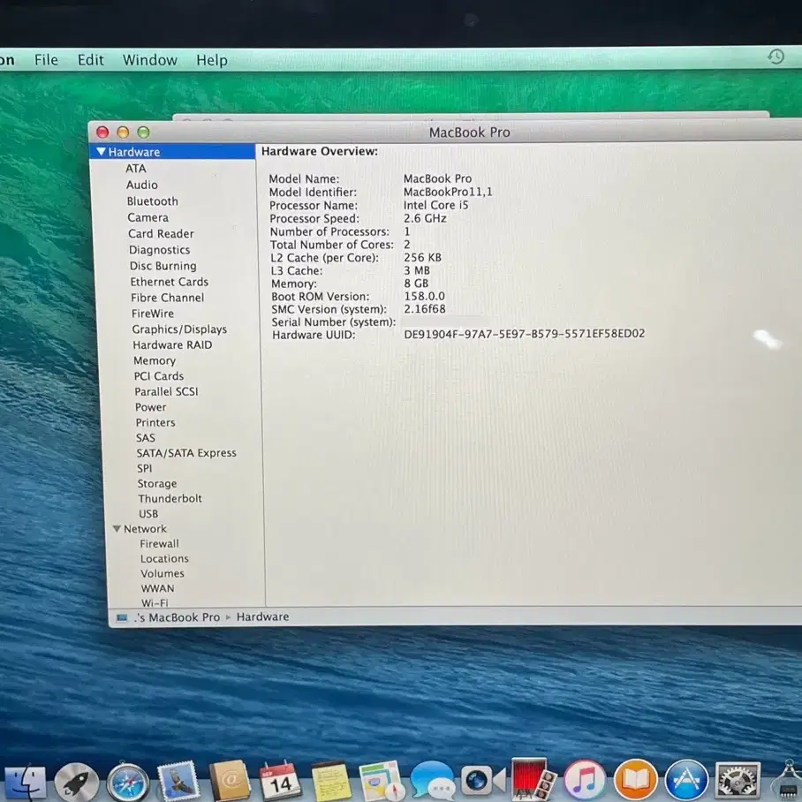This screenshot has height=802, width=802.
Task: Click the "MacBookPro11,1" model identifier value
Action: (x=448, y=192)
